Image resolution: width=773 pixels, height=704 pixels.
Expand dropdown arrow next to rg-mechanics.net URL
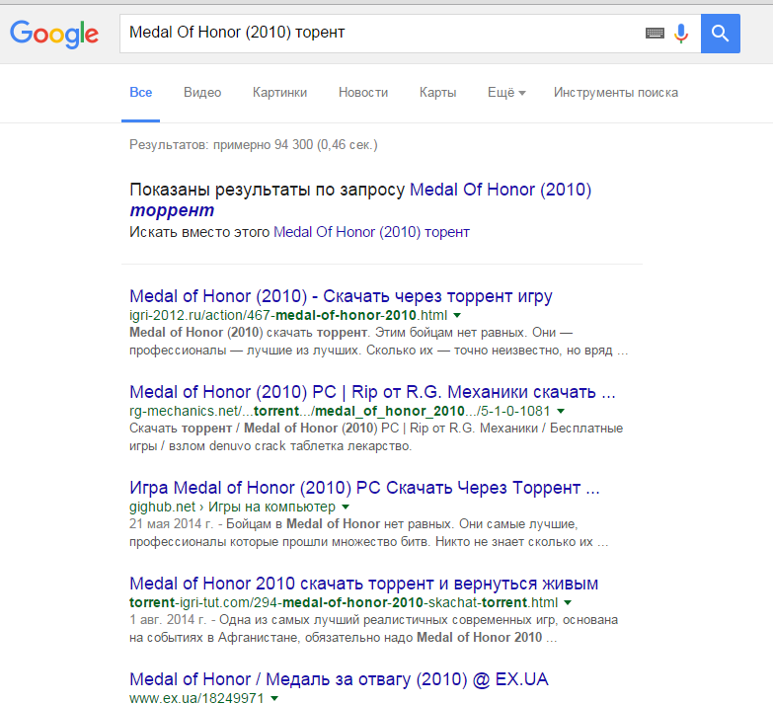click(x=561, y=411)
